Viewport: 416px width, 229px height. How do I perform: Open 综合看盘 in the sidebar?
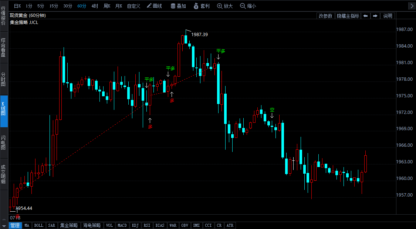tap(3, 48)
